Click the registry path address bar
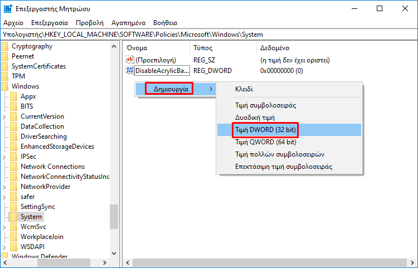Viewport: 418px width, 268px height. pos(209,35)
